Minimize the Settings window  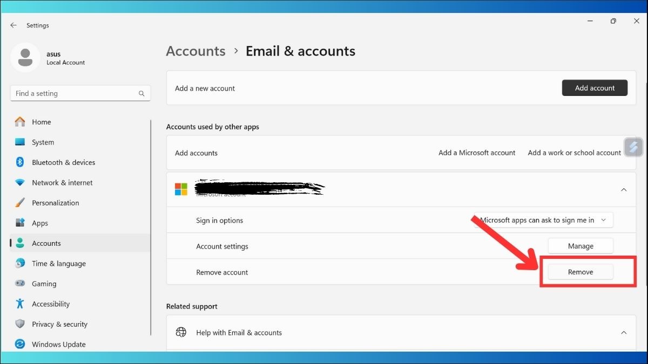(x=589, y=21)
